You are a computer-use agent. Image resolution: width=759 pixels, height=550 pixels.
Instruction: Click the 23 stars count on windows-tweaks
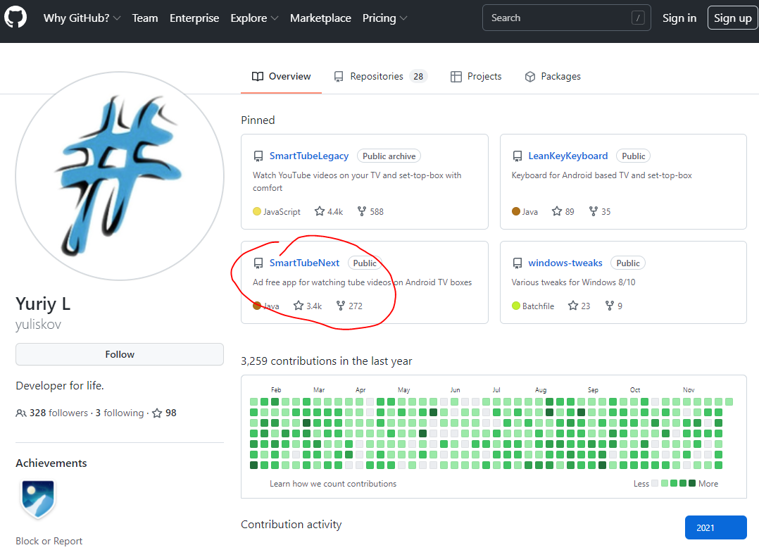586,306
